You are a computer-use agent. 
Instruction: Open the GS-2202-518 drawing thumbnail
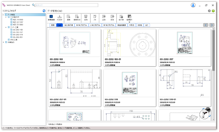coord(130,83)
